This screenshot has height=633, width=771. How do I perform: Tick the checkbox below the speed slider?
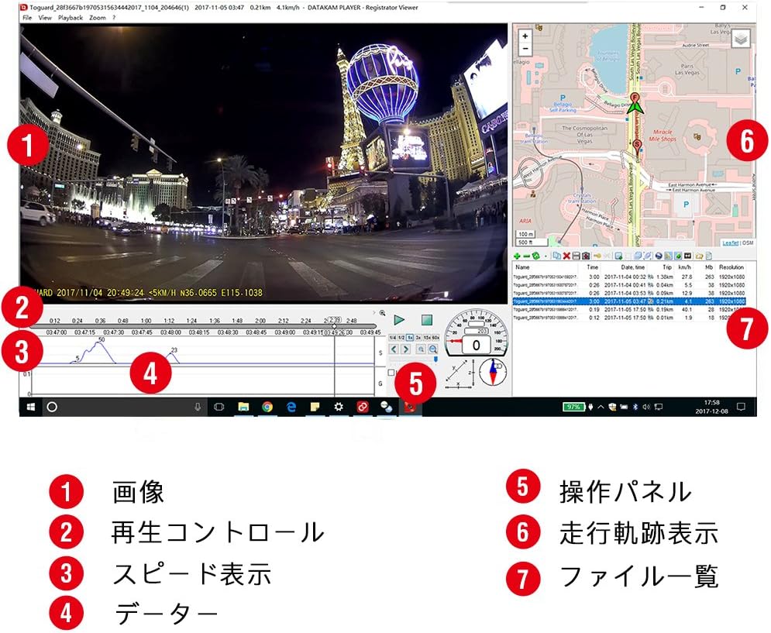coord(391,373)
